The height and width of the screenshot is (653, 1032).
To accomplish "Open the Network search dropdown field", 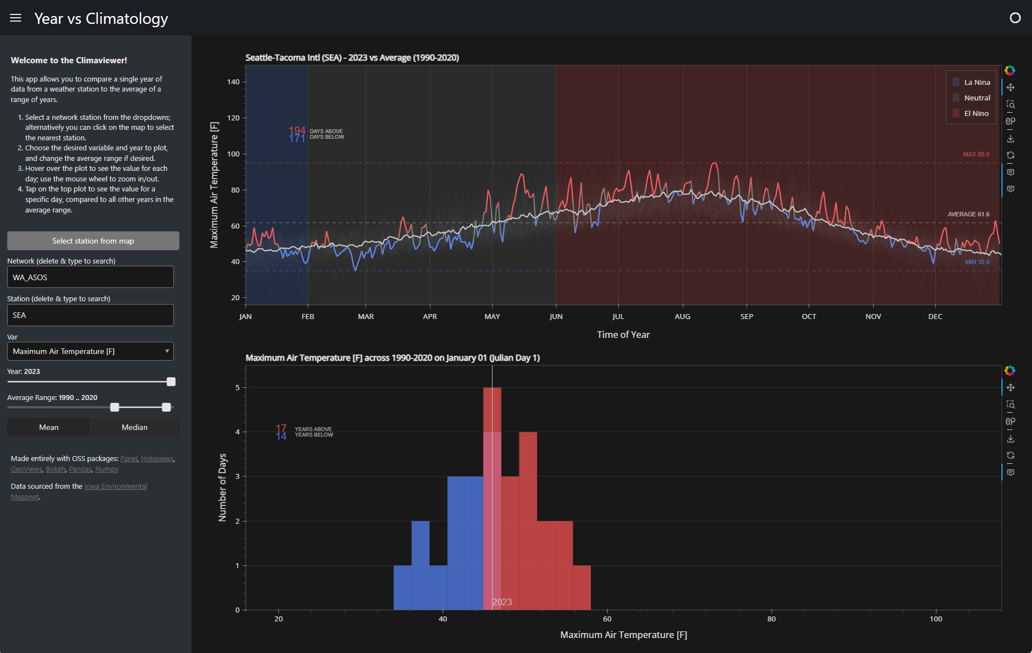I will click(90, 277).
